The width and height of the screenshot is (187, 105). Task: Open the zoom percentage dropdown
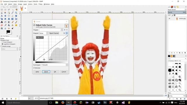tap(39, 98)
